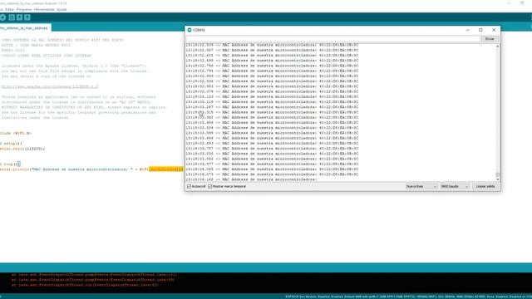Minimize the COM10 serial monitor window
The image size is (532, 299).
(x=467, y=30)
